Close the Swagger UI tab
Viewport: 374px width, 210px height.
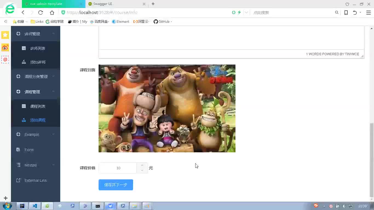coord(144,4)
